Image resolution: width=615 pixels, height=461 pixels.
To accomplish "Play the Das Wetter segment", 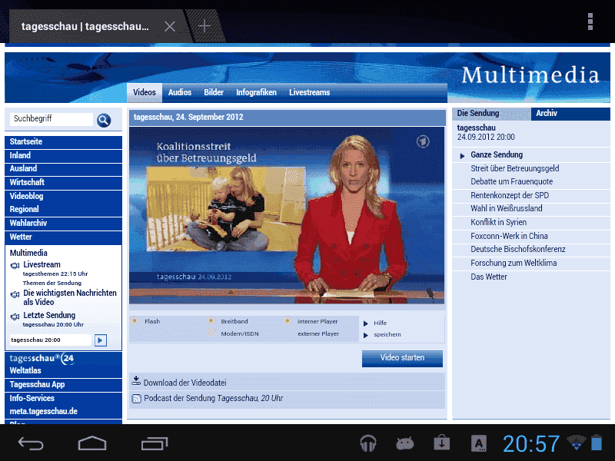I will click(489, 277).
